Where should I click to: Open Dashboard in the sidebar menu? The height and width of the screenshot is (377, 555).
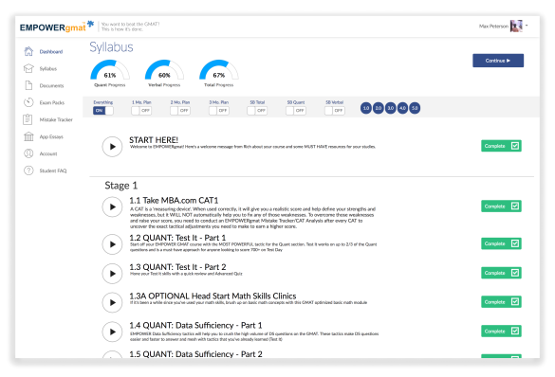tap(51, 51)
